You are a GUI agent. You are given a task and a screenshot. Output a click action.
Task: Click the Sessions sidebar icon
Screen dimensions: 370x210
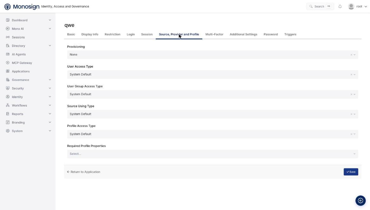point(8,37)
